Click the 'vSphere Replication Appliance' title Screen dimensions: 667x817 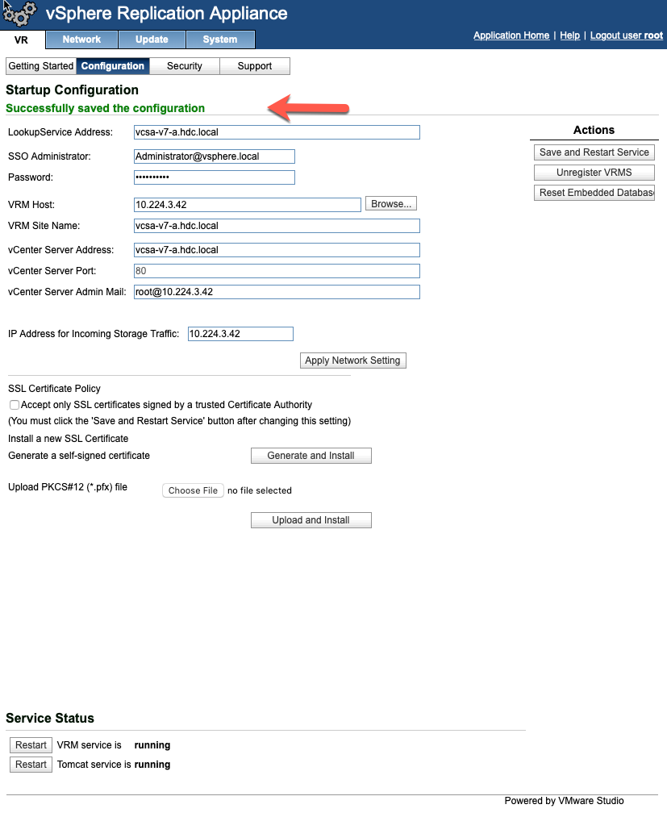pos(167,13)
